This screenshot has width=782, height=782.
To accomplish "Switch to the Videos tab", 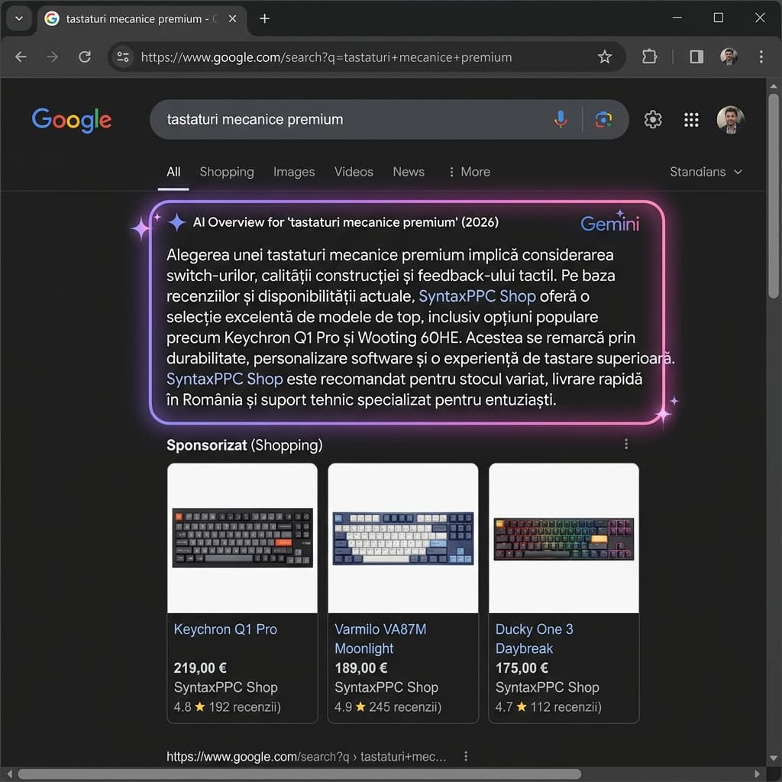I will 354,172.
